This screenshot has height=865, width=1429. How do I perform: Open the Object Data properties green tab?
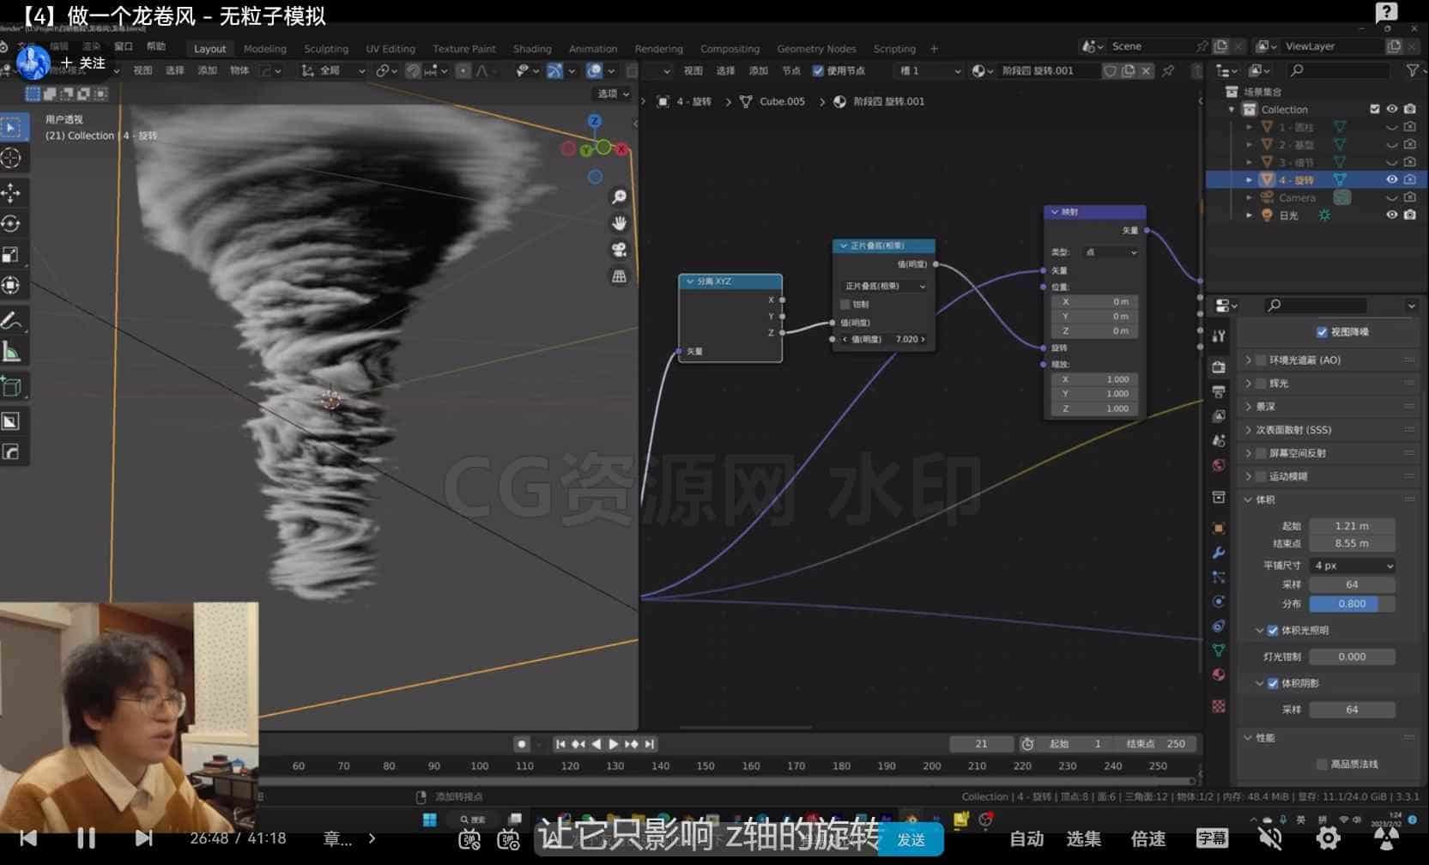1219,650
